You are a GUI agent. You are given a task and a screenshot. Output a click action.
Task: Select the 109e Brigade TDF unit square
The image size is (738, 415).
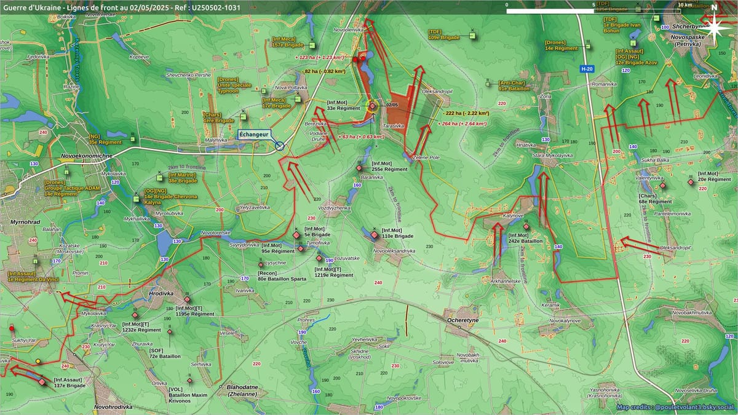coord(472,35)
